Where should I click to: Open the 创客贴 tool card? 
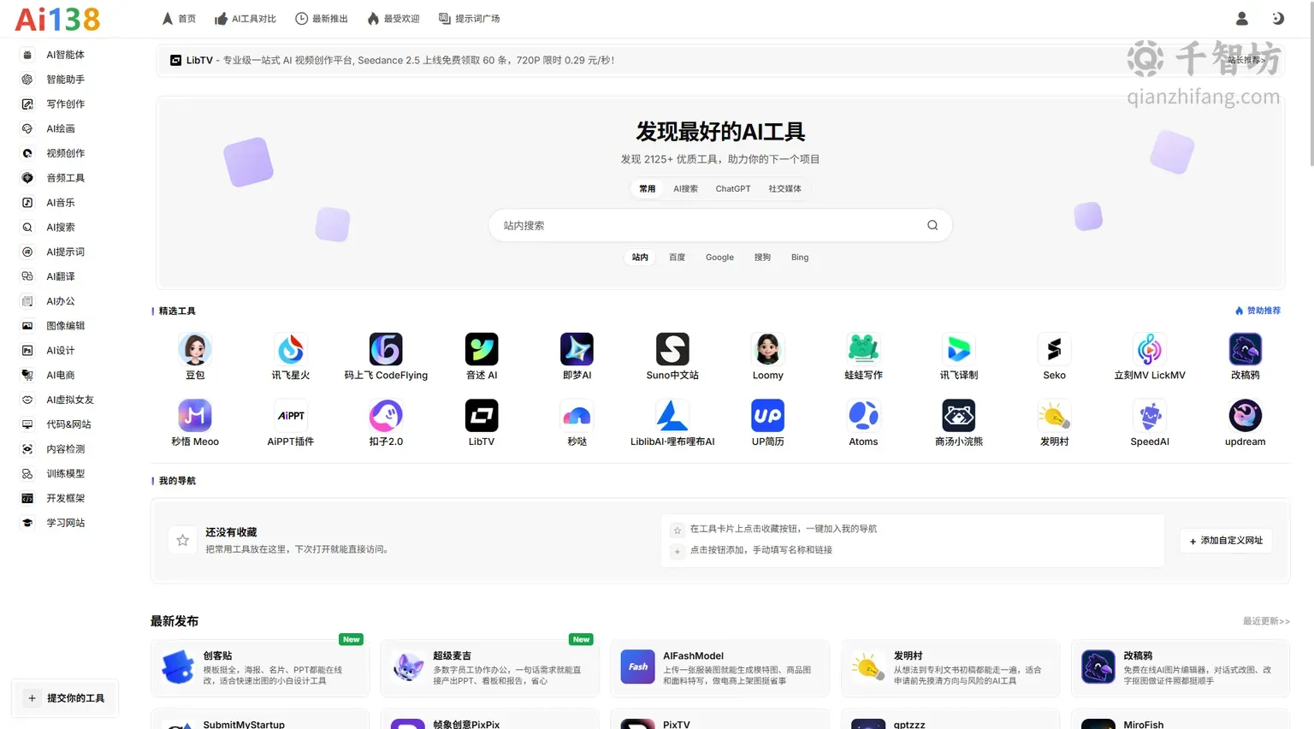click(x=260, y=668)
